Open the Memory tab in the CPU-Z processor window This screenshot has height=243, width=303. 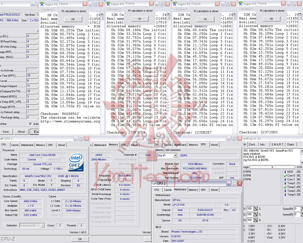[41, 145]
